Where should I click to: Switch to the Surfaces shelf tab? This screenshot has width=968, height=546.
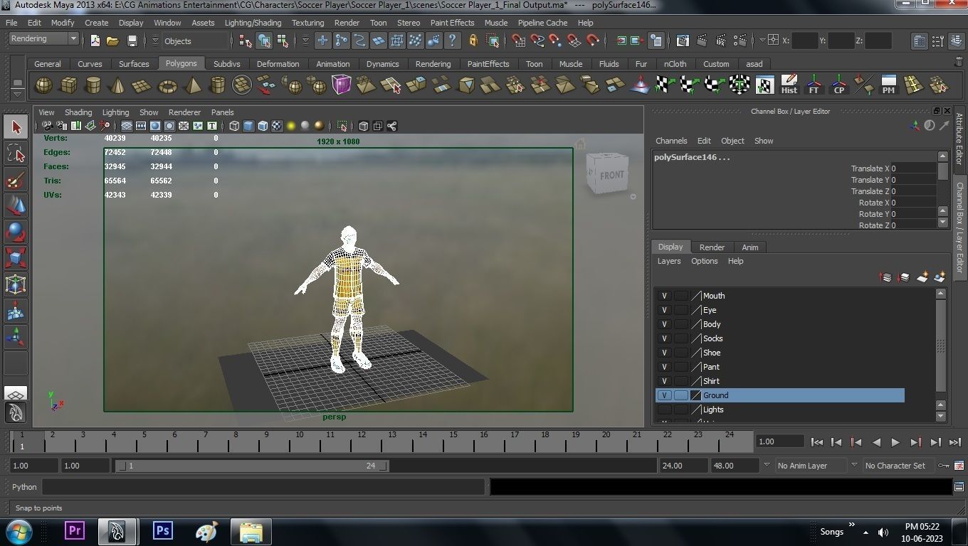pyautogui.click(x=134, y=63)
